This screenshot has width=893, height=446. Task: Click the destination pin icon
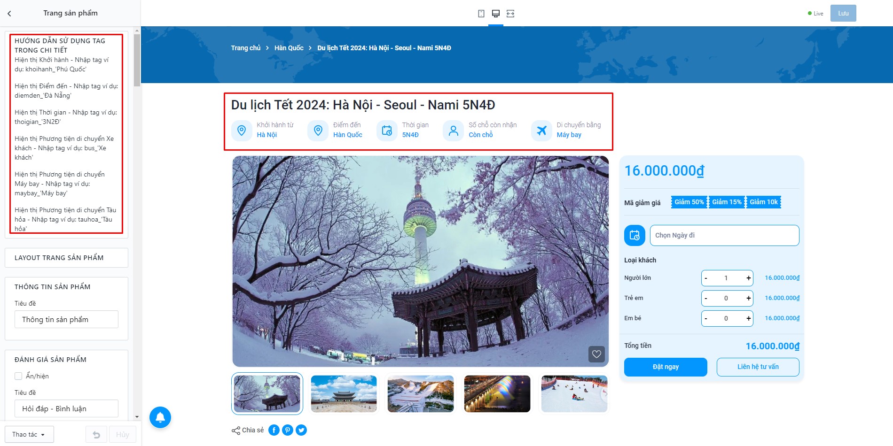click(318, 130)
